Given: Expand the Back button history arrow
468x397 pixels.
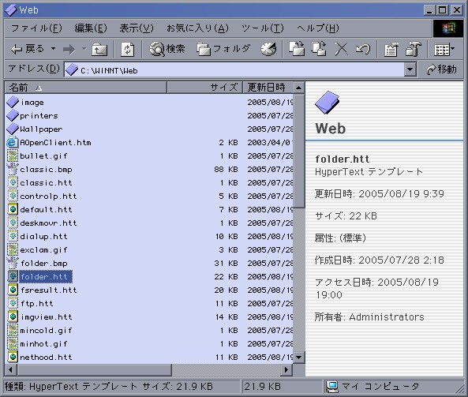Looking at the screenshot, I should 53,49.
